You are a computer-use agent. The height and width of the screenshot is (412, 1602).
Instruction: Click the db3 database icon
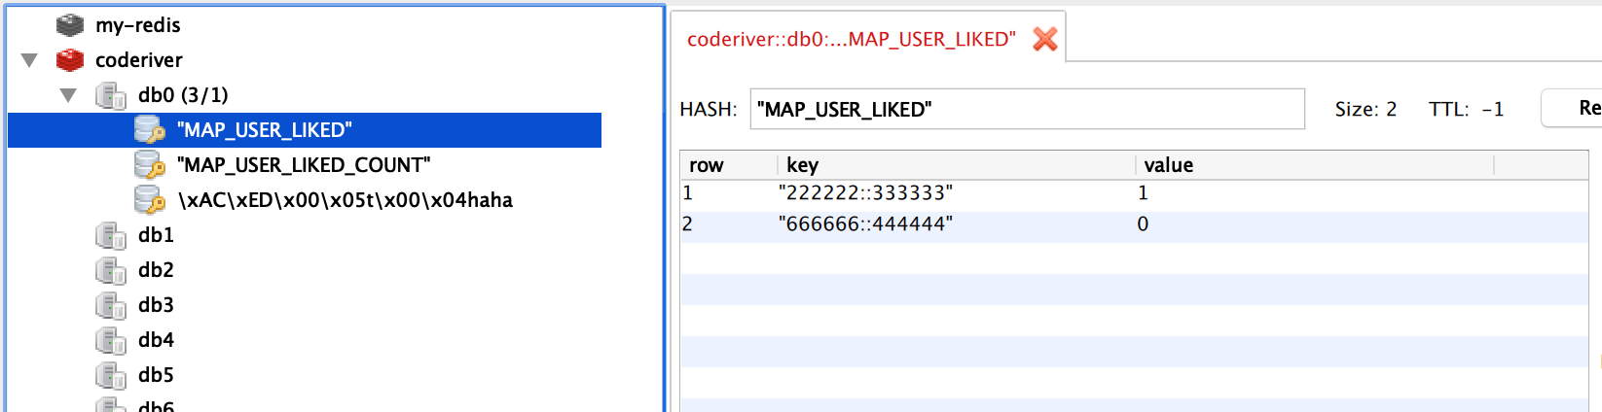click(111, 305)
